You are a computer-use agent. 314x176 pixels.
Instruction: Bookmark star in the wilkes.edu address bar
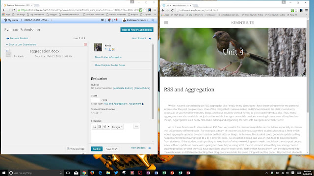[x=145, y=10]
